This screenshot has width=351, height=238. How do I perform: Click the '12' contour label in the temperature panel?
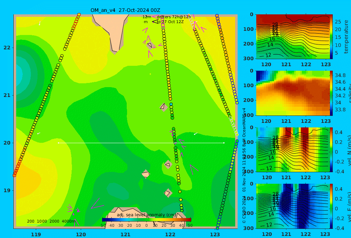(x=268, y=55)
